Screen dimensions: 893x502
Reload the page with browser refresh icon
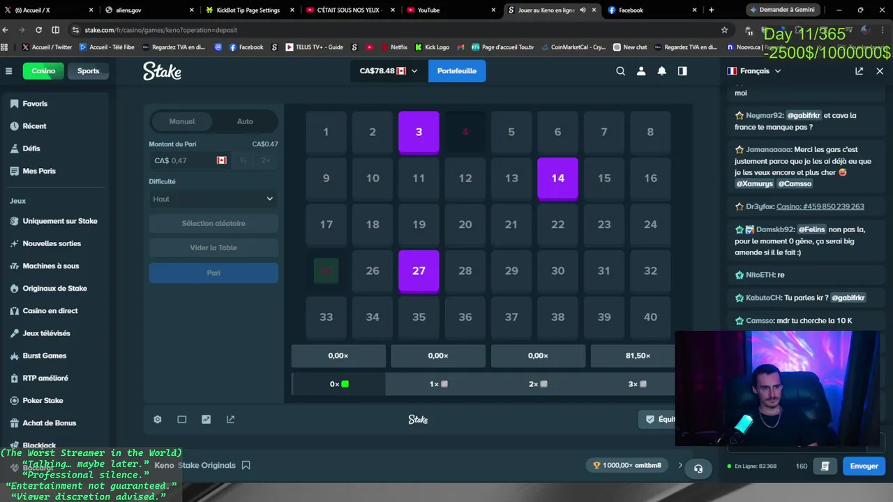point(38,30)
